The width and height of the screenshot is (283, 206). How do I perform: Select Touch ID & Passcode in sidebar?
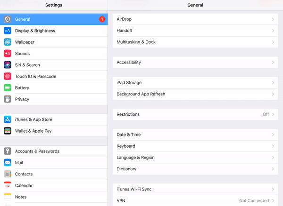[x=54, y=76]
